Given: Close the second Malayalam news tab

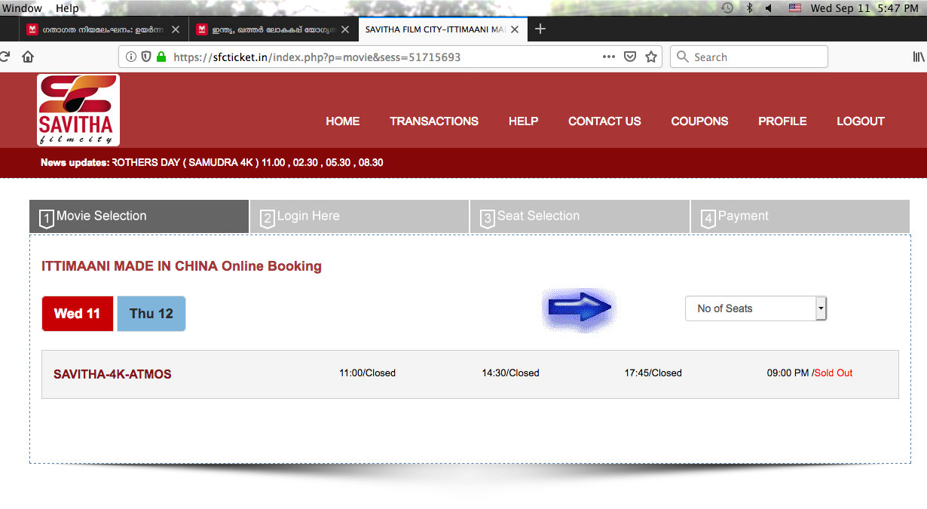Looking at the screenshot, I should click(345, 30).
